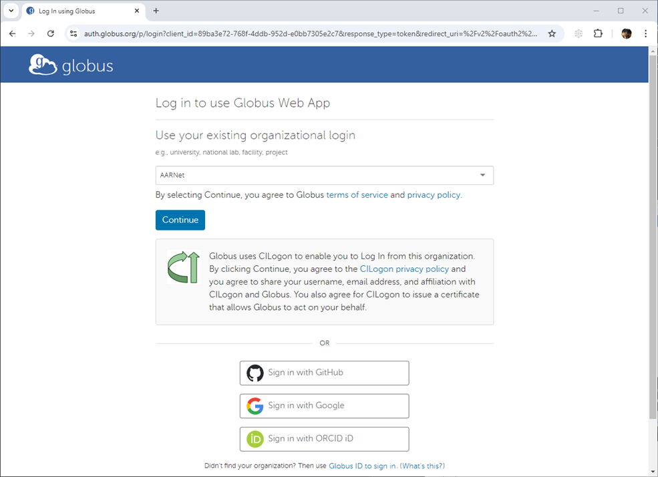This screenshot has height=477, width=658.
Task: Click the Continue button
Action: (x=180, y=220)
